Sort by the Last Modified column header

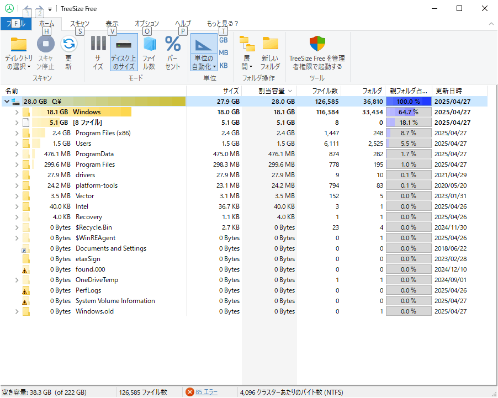coord(459,91)
